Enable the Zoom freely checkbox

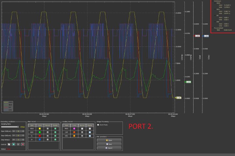[98, 125]
